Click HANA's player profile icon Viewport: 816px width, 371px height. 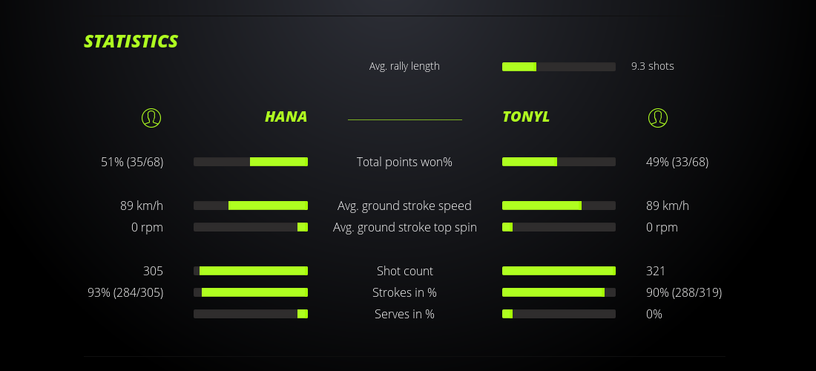(x=151, y=117)
